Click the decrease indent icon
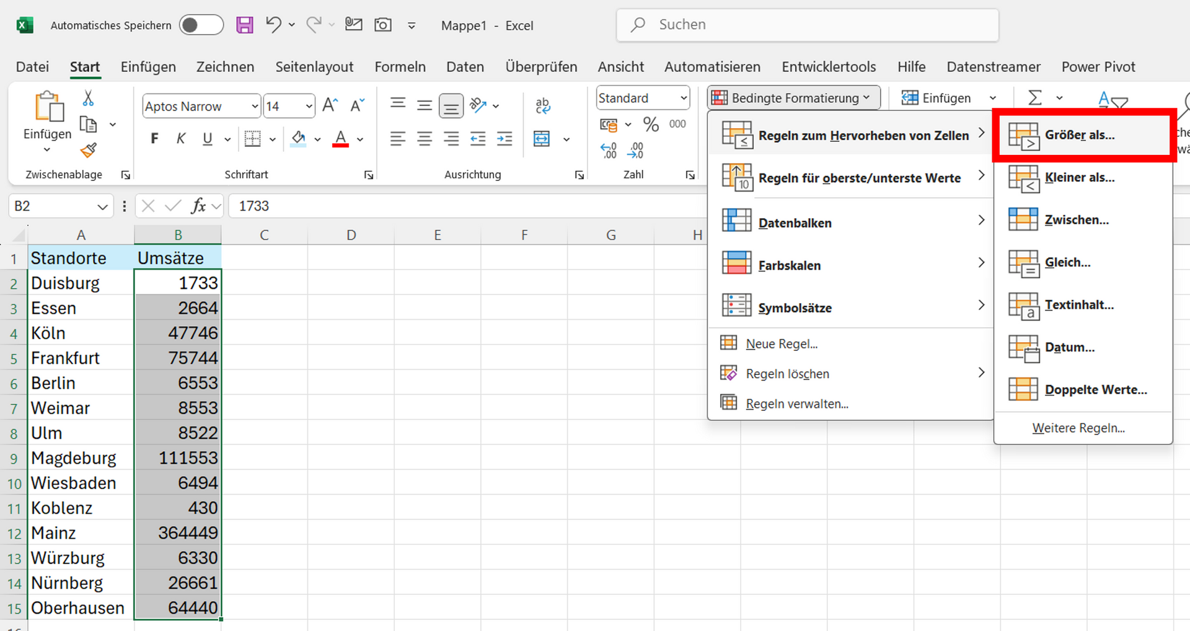 pyautogui.click(x=478, y=138)
